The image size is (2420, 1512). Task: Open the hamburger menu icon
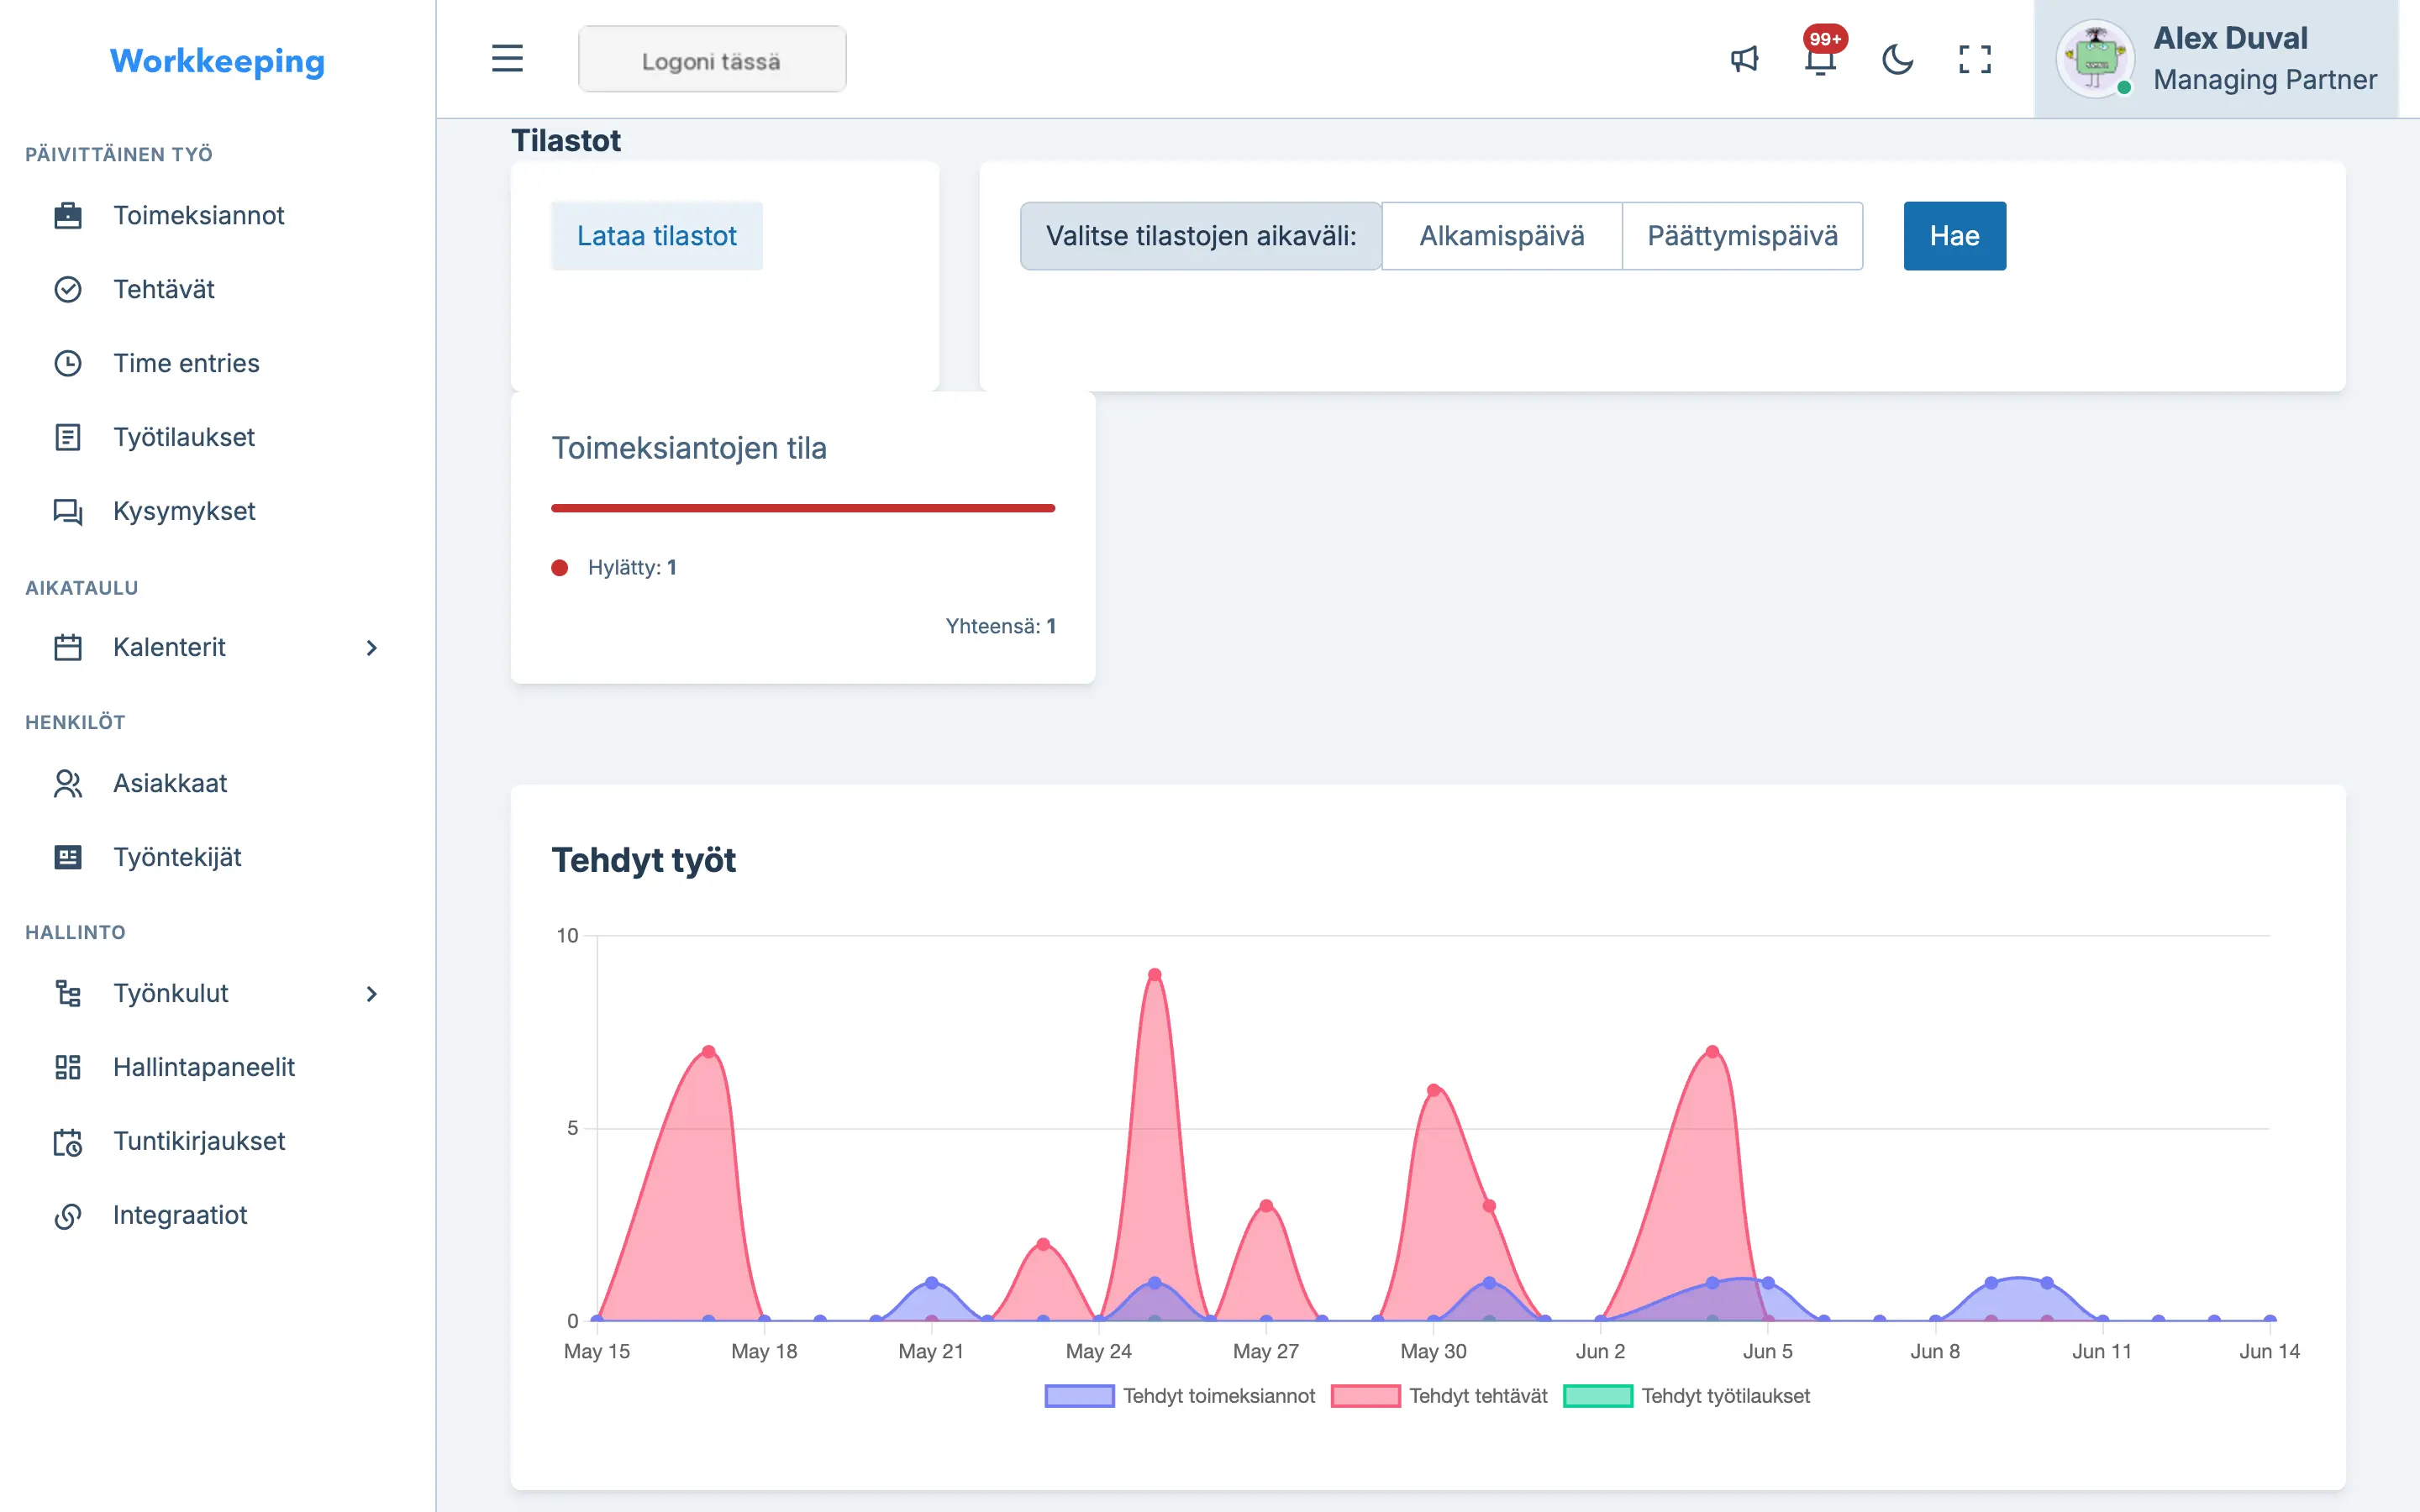tap(507, 59)
